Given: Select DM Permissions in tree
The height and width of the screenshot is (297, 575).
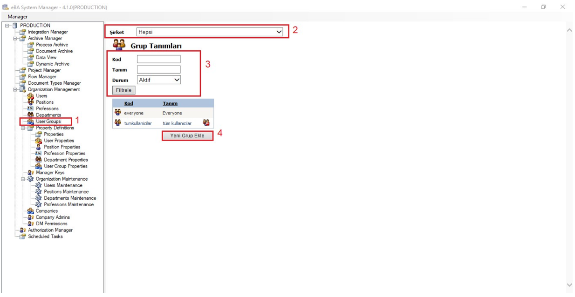Looking at the screenshot, I should 51,224.
